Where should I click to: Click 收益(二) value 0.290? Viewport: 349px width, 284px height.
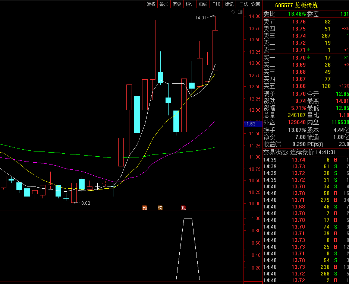299,144
